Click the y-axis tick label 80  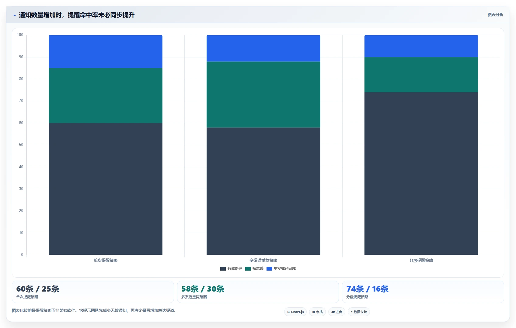(21, 79)
